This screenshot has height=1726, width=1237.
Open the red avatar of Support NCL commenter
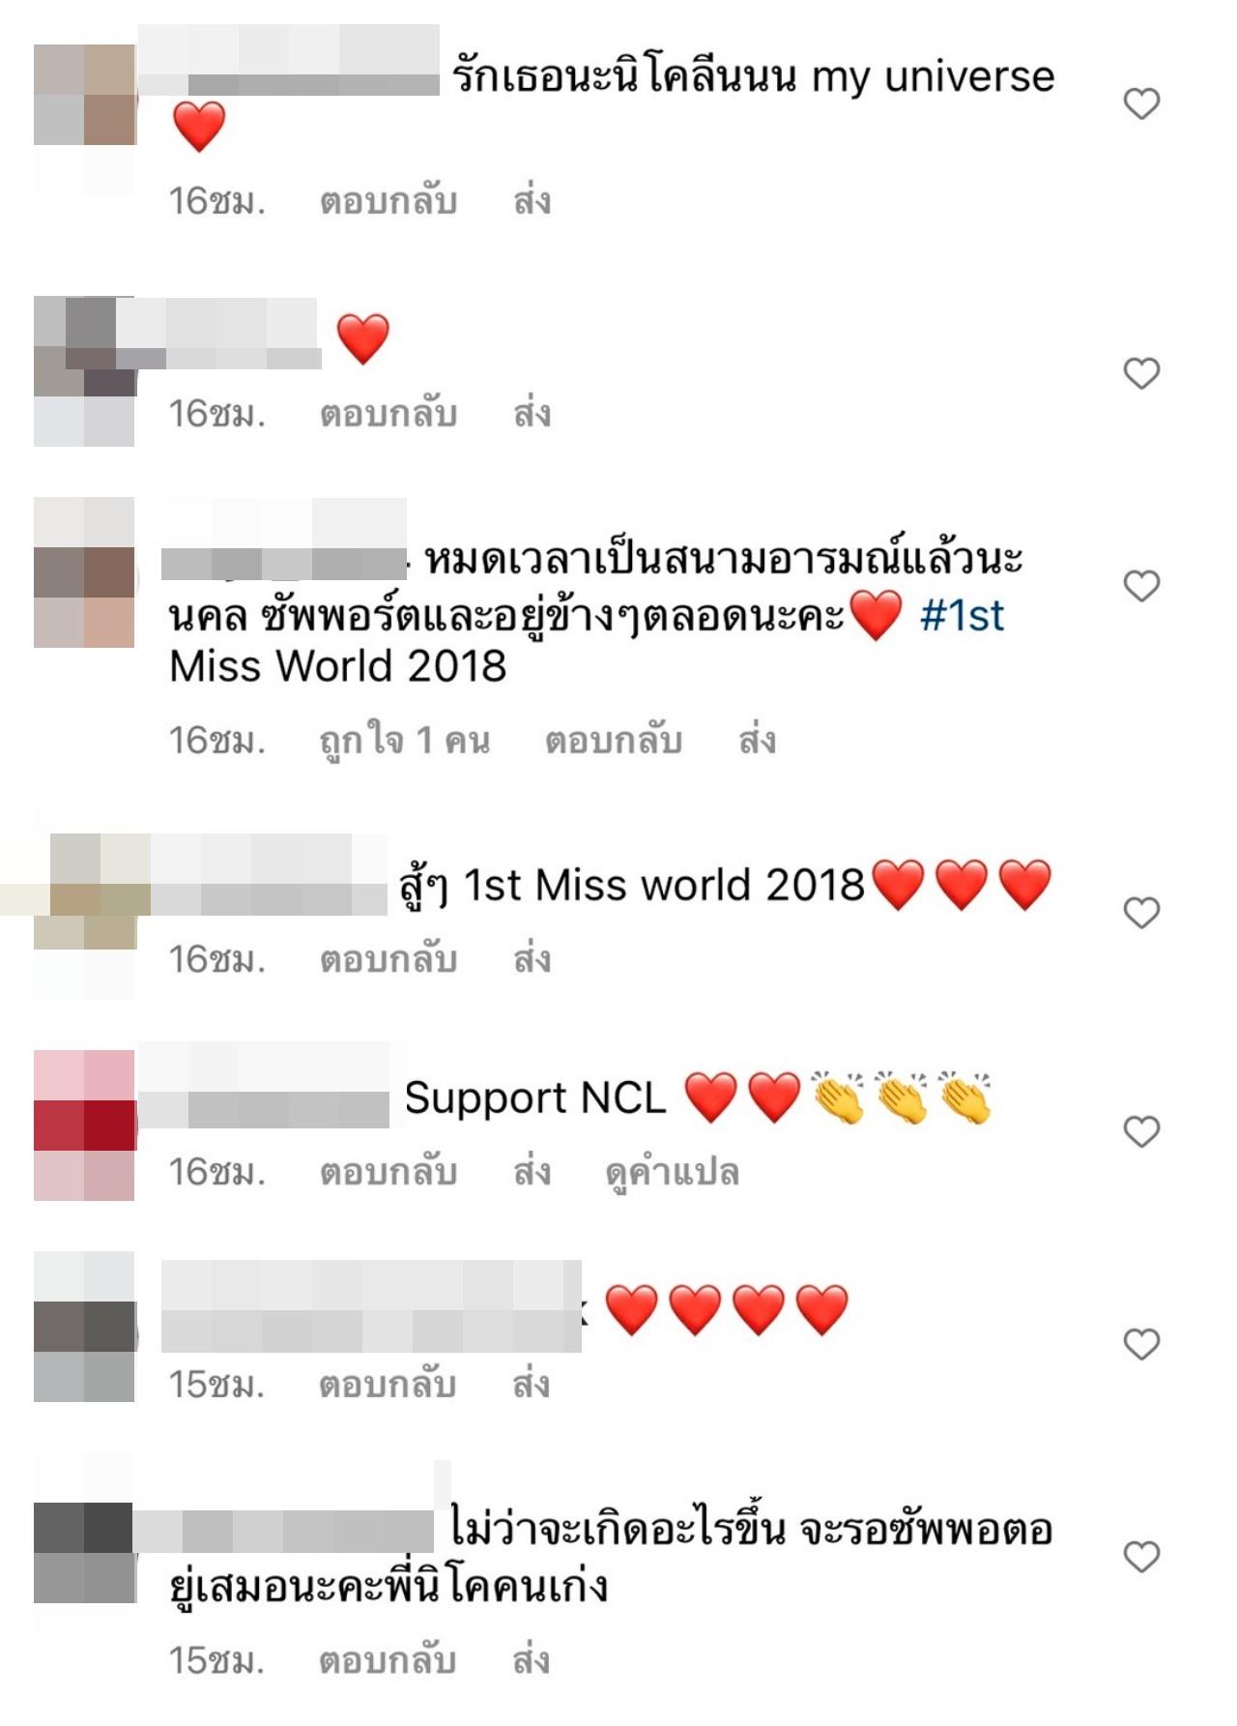(84, 1126)
